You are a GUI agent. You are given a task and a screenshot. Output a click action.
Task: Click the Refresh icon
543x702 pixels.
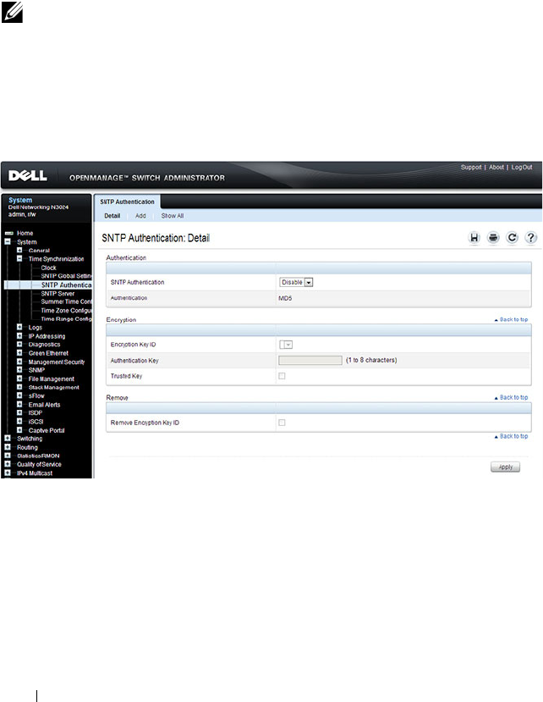click(x=513, y=238)
